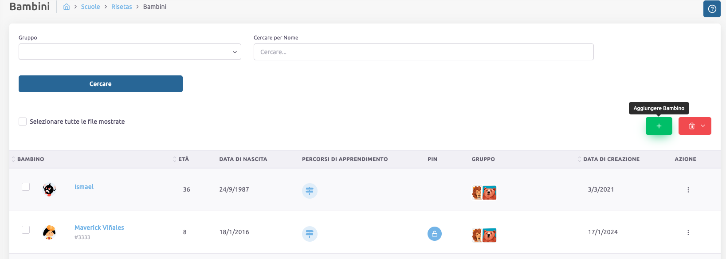Go to Risetas in breadcrumb
The height and width of the screenshot is (259, 726).
122,7
